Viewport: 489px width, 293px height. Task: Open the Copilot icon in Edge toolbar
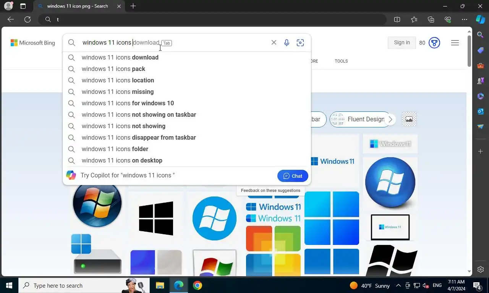[x=480, y=19]
